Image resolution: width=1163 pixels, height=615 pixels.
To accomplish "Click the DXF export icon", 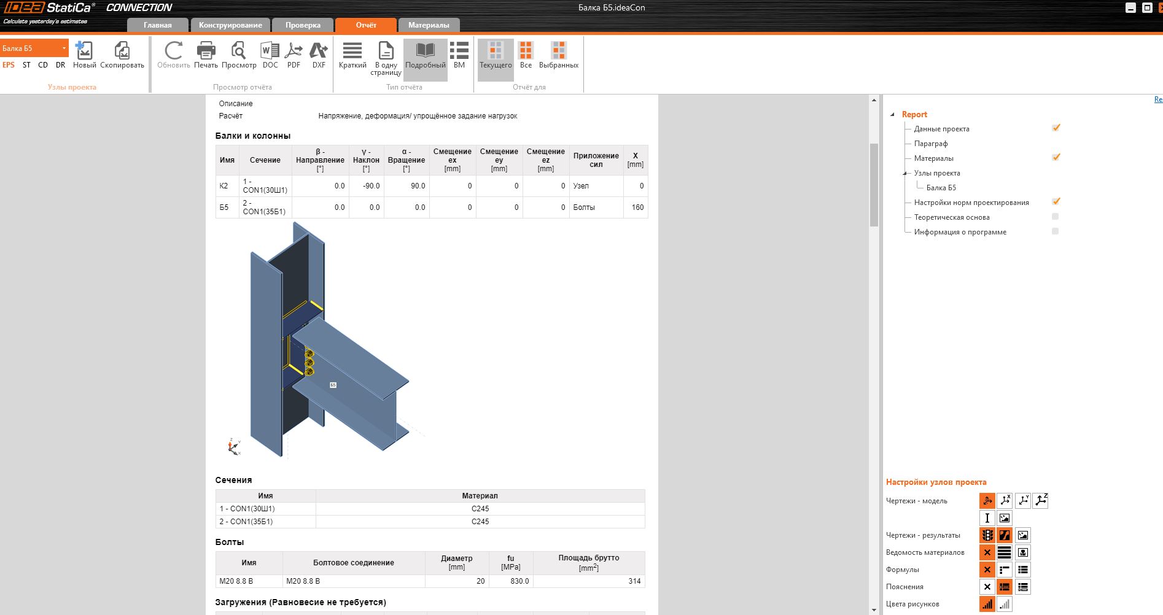I will [319, 55].
